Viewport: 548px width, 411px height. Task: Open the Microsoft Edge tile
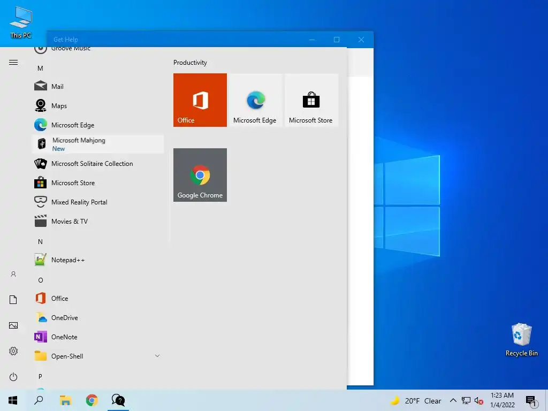255,100
